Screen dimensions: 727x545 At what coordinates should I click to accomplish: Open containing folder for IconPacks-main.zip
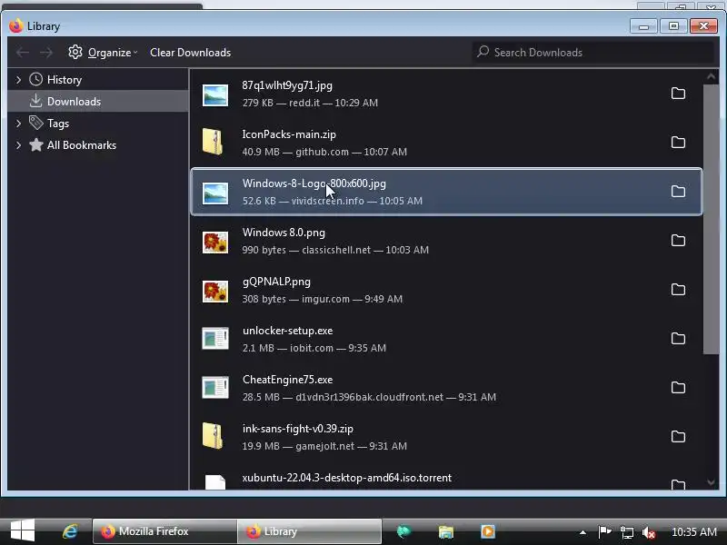(678, 143)
